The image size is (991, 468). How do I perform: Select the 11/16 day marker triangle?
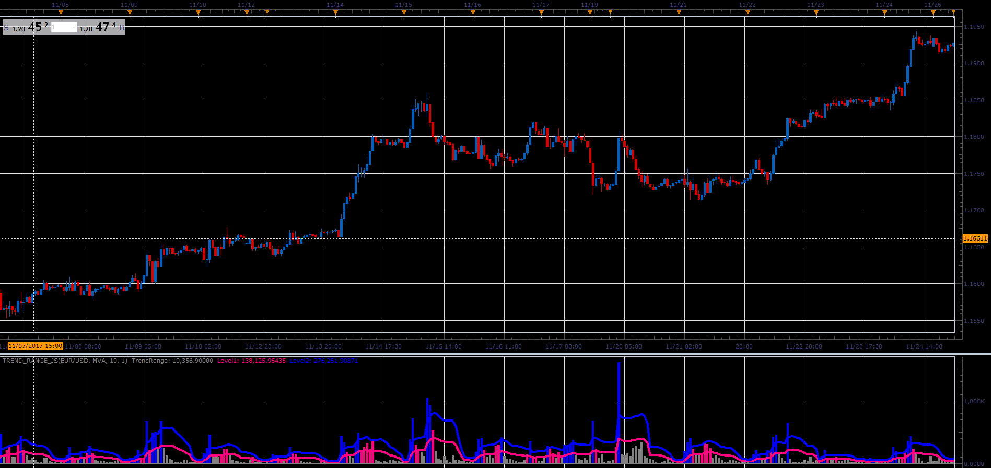[x=473, y=12]
